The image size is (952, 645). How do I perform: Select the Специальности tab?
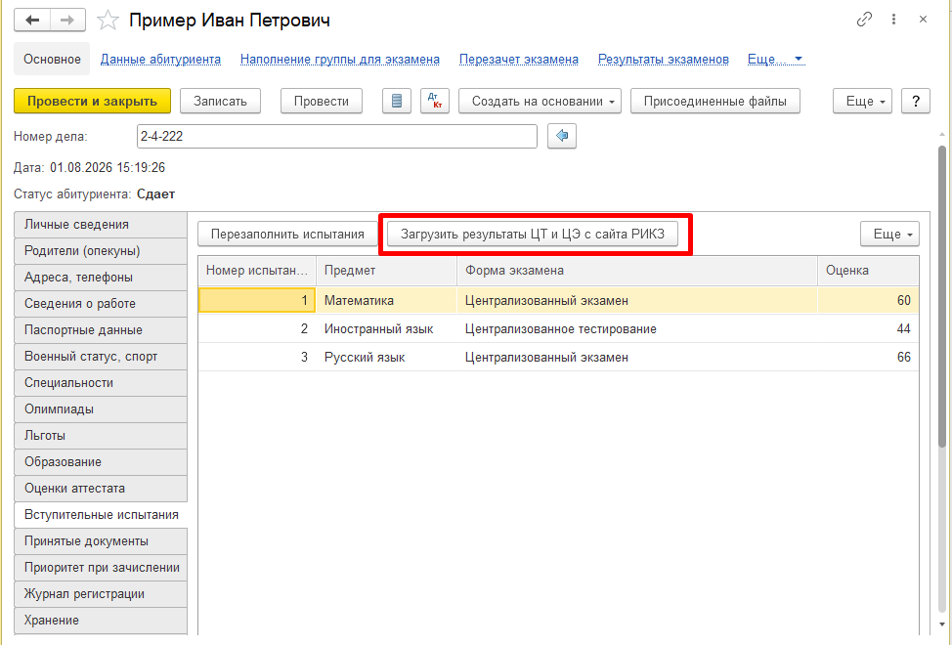point(100,383)
